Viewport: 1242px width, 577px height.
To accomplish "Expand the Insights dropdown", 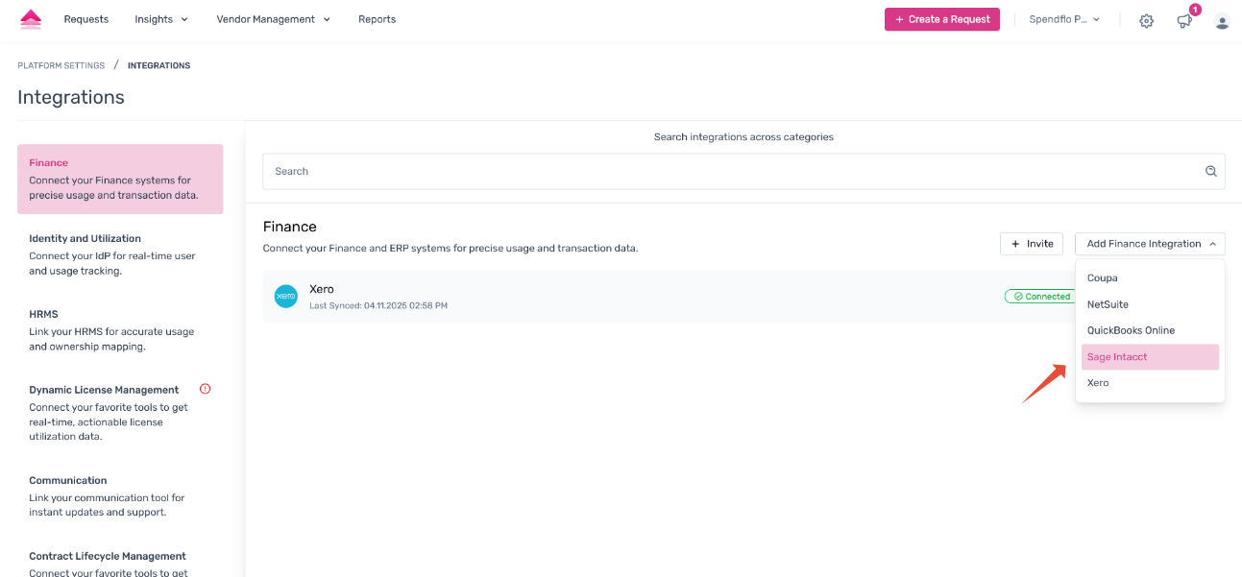I will 160,18.
